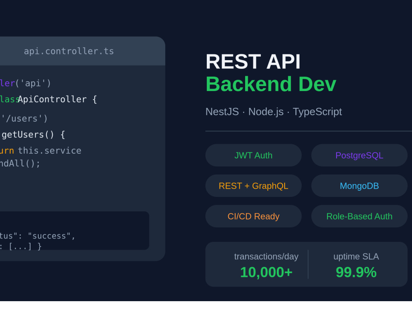This screenshot has width=412, height=309.
Task: Click the REST + GraphQL pill
Action: click(253, 186)
